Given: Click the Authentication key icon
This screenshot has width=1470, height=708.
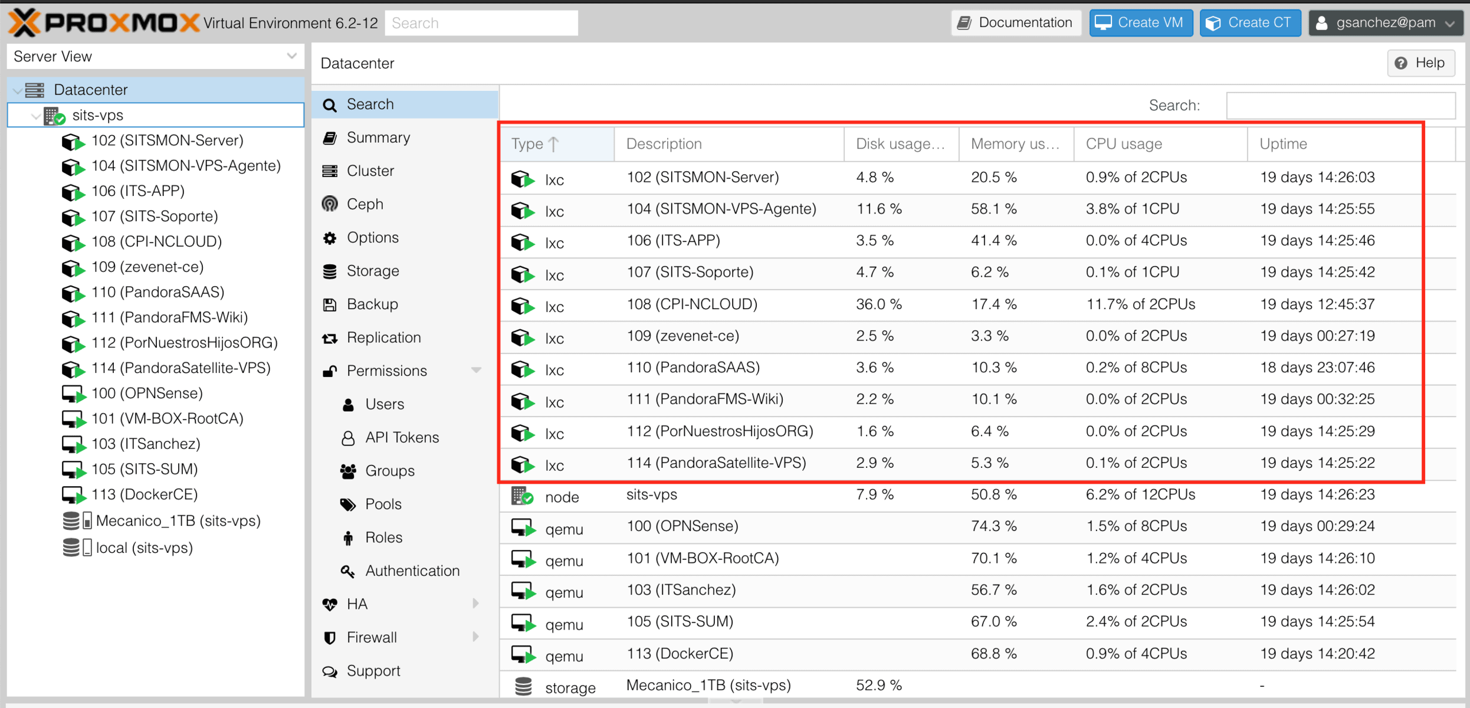Looking at the screenshot, I should (x=348, y=571).
